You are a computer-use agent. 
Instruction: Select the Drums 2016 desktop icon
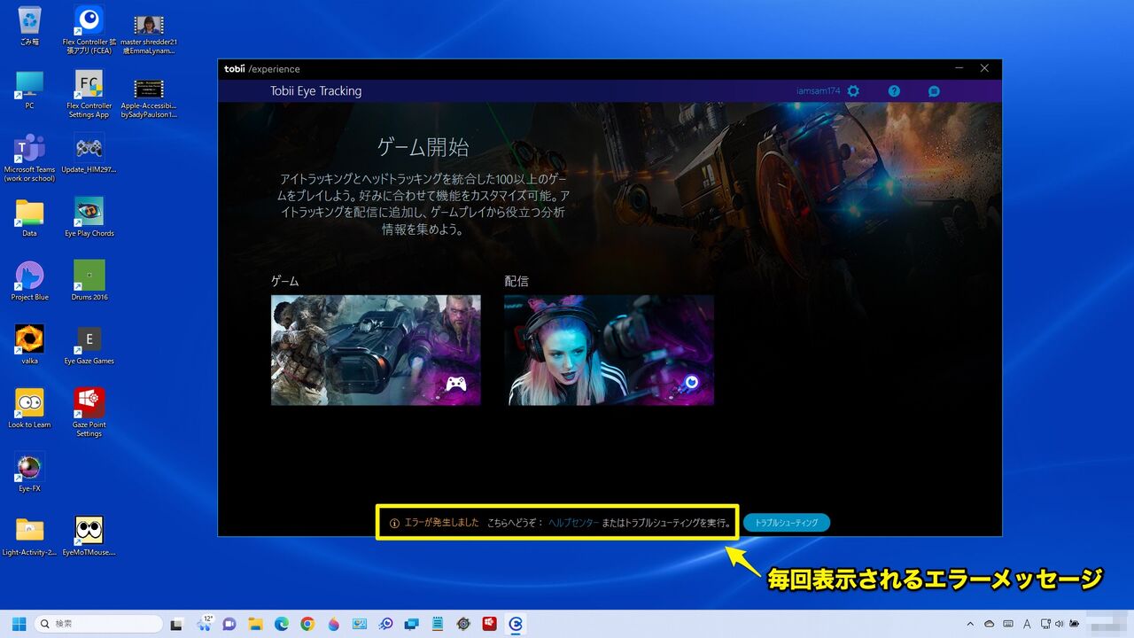pos(89,281)
